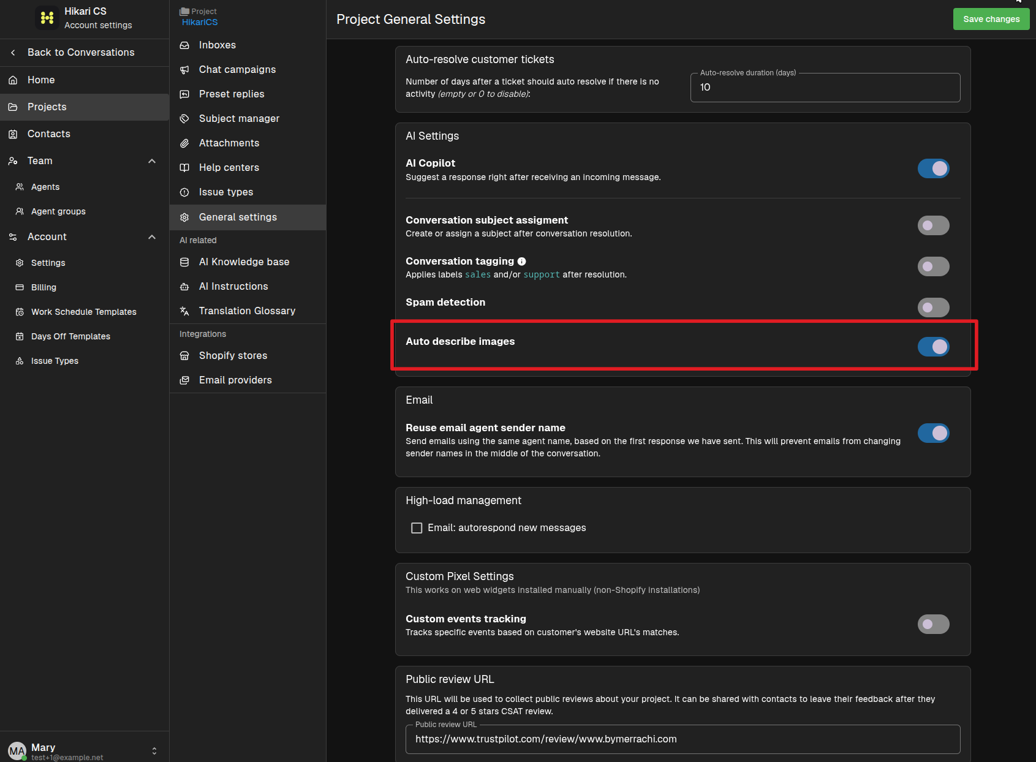Open the Inboxes menu item

[x=248, y=45]
